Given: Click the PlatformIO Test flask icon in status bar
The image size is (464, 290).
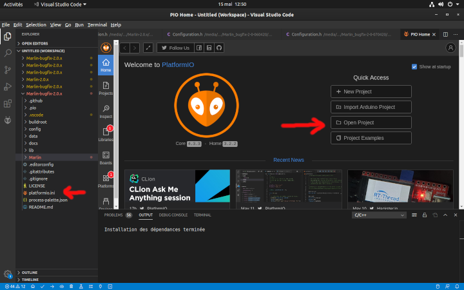Looking at the screenshot, I should 81,286.
